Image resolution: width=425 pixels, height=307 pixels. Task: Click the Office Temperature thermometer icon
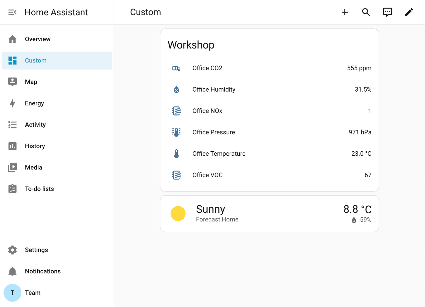coord(176,154)
